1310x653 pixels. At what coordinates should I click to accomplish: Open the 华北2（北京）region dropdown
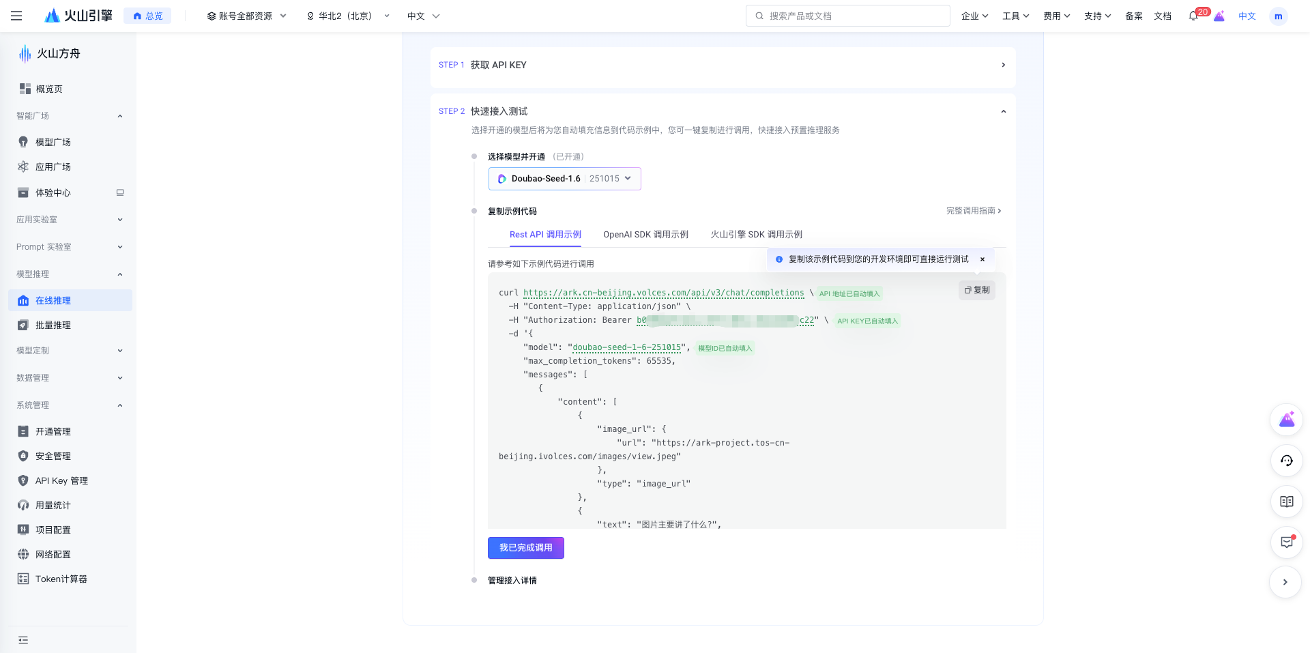tap(347, 15)
